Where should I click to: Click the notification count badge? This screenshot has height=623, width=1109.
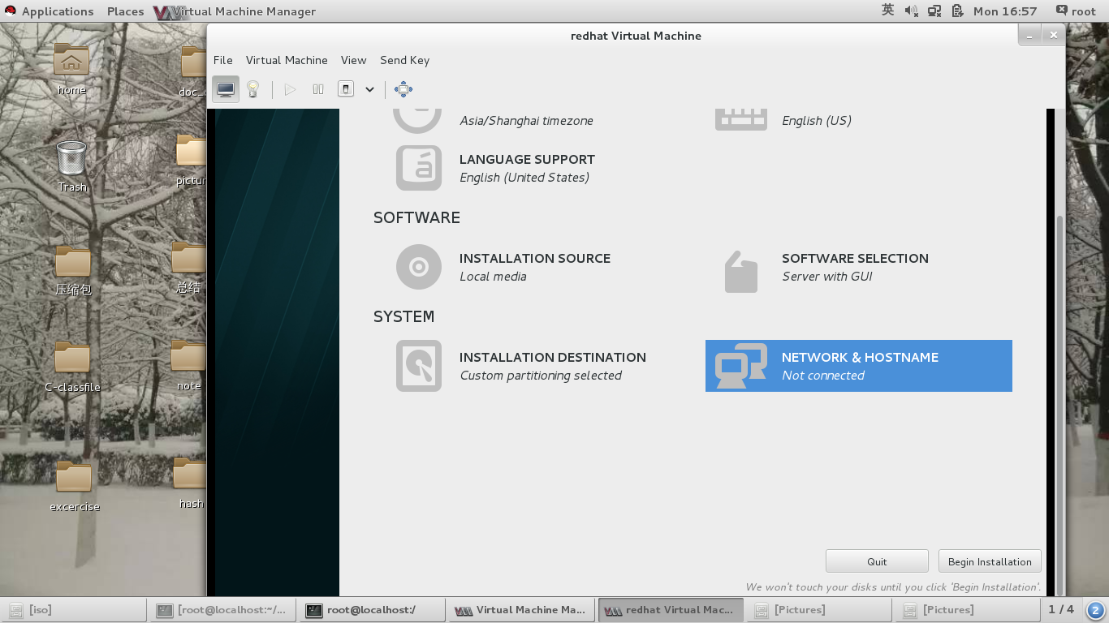(x=1095, y=610)
